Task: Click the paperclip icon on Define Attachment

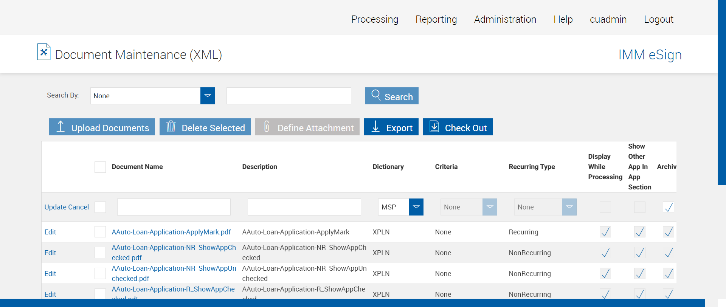Action: [x=267, y=127]
